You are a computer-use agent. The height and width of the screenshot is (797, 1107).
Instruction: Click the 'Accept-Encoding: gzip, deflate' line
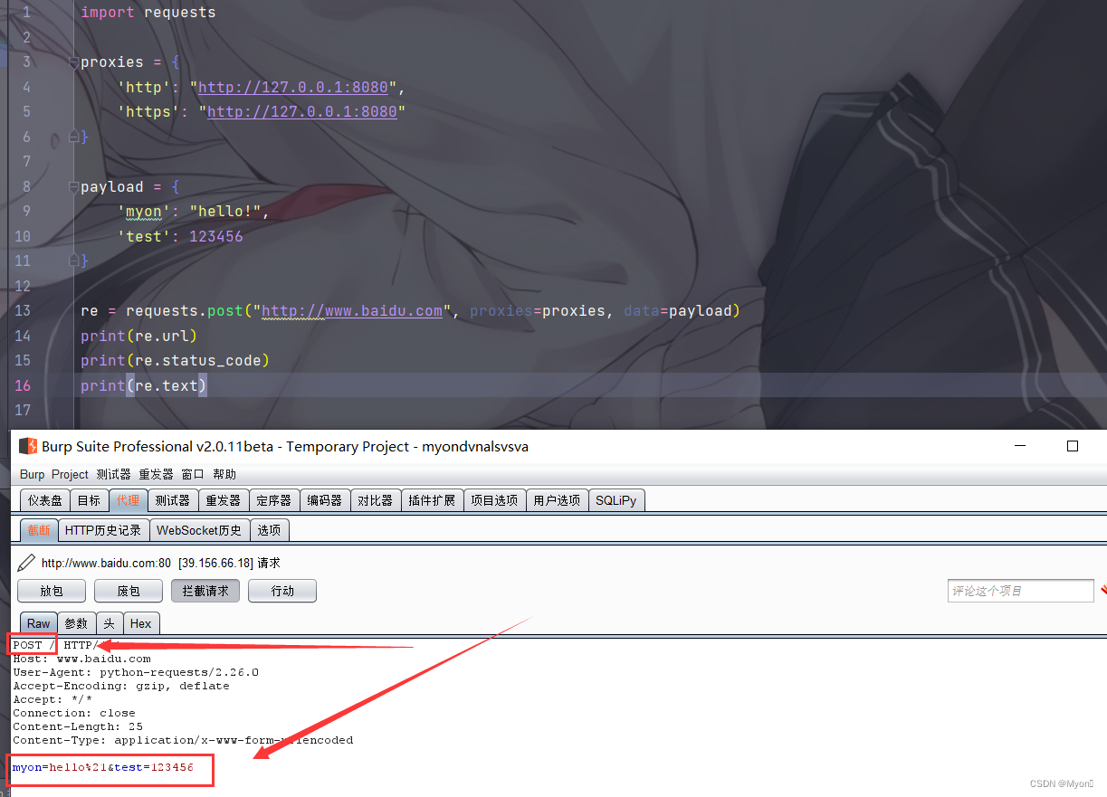pyautogui.click(x=121, y=686)
